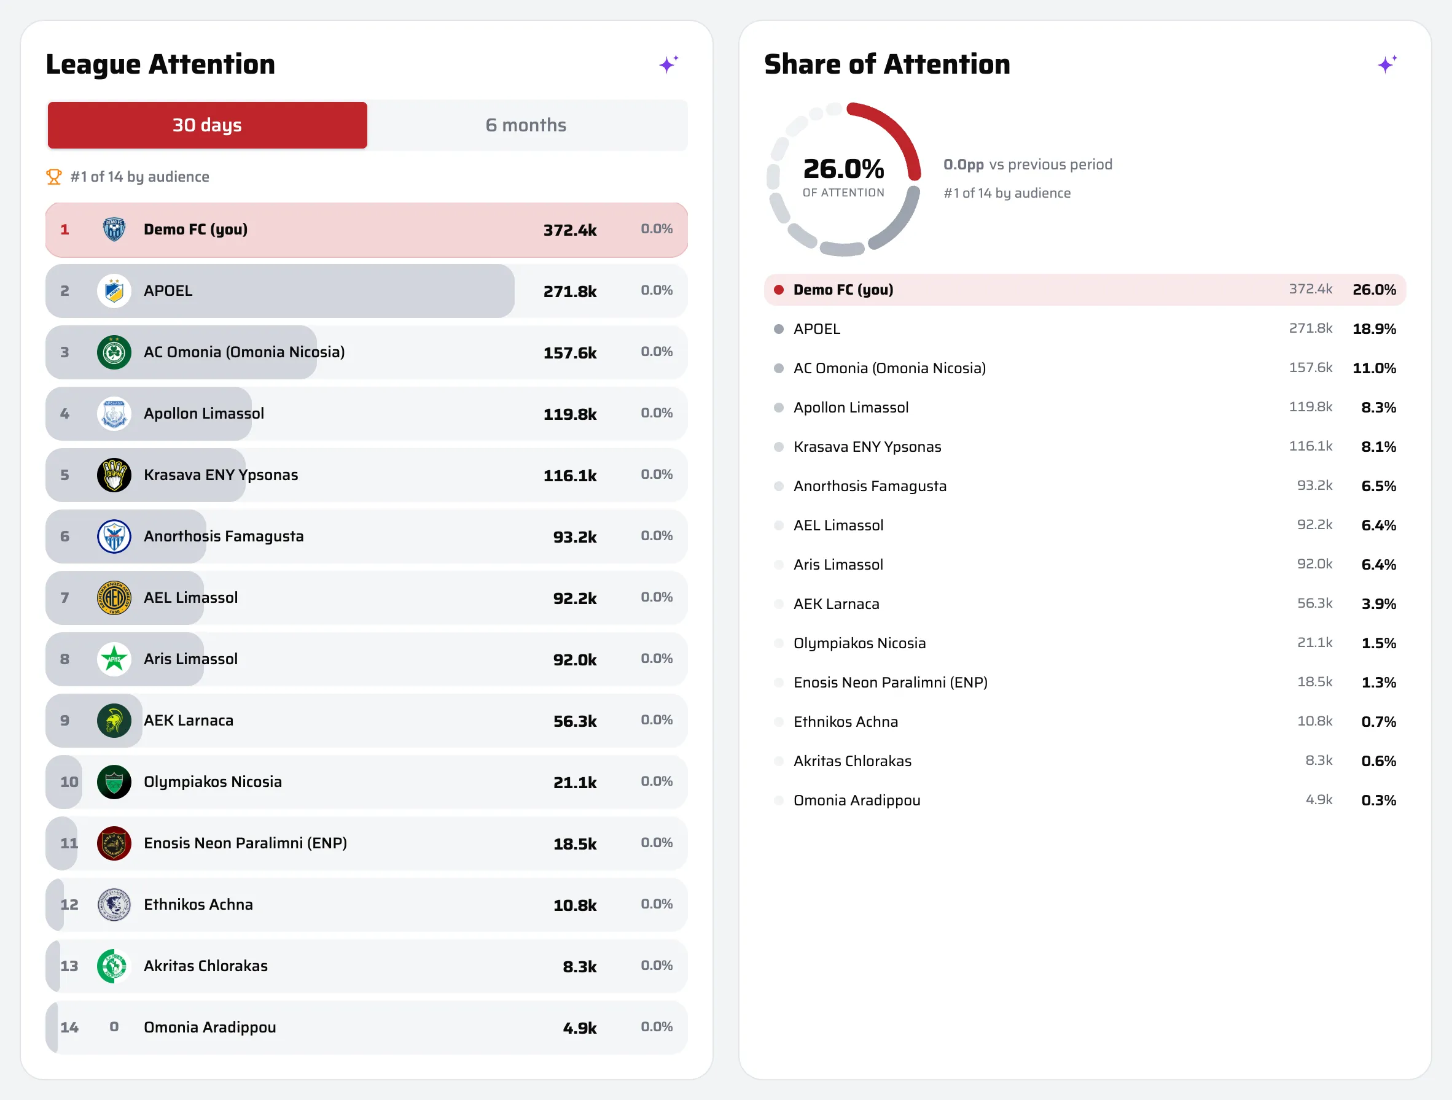
Task: Click the 26.0% attention donut chart
Action: [843, 179]
